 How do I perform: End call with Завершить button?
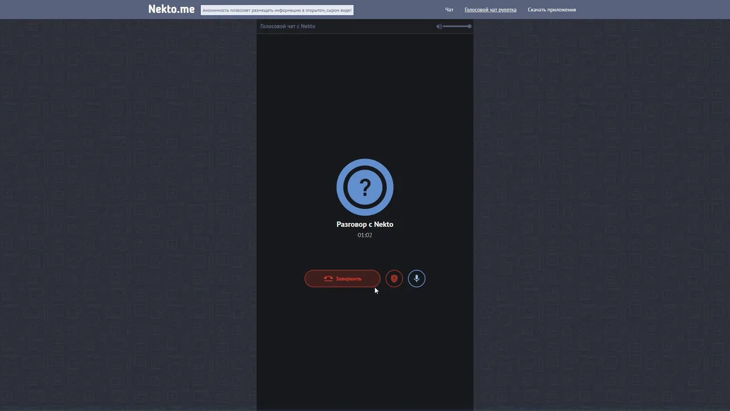click(342, 279)
